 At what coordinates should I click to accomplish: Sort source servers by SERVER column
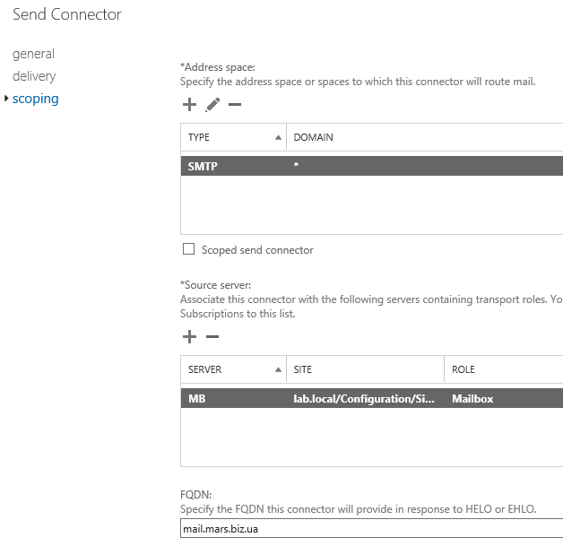(x=233, y=369)
